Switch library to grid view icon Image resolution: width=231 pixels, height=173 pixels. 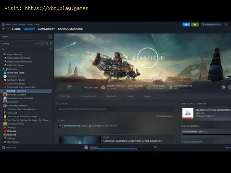[50, 37]
